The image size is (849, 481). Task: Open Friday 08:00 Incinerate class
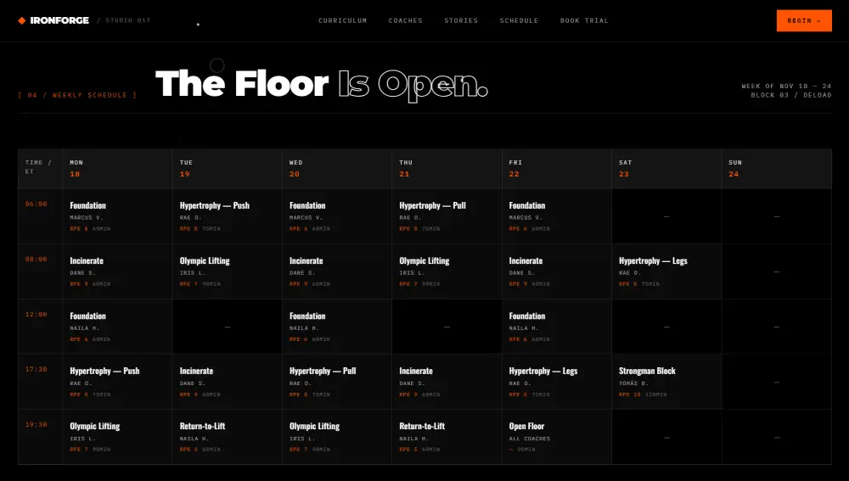tap(557, 271)
